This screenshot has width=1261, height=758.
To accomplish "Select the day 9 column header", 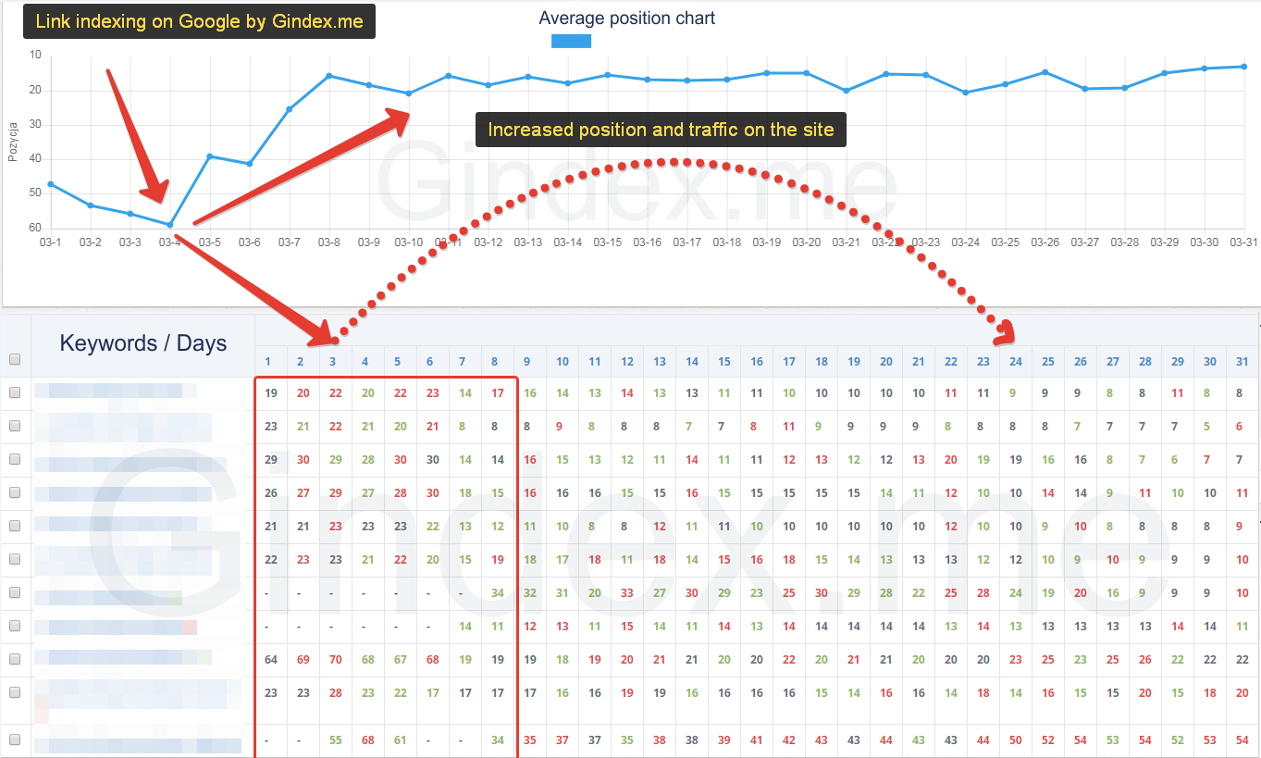I will click(x=527, y=362).
